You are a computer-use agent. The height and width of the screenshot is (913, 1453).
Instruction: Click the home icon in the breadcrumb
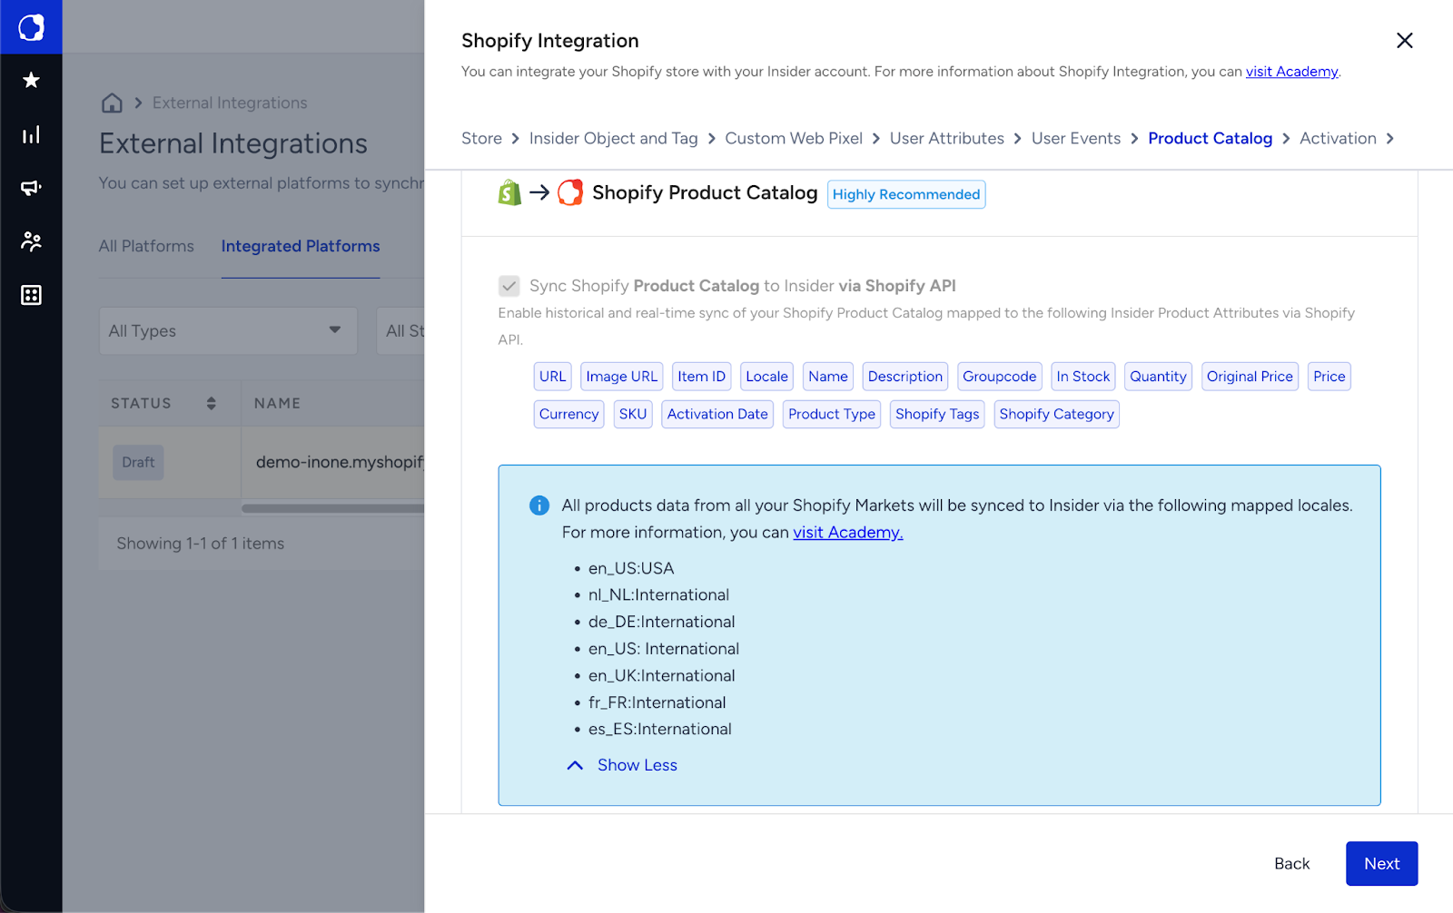click(x=111, y=103)
